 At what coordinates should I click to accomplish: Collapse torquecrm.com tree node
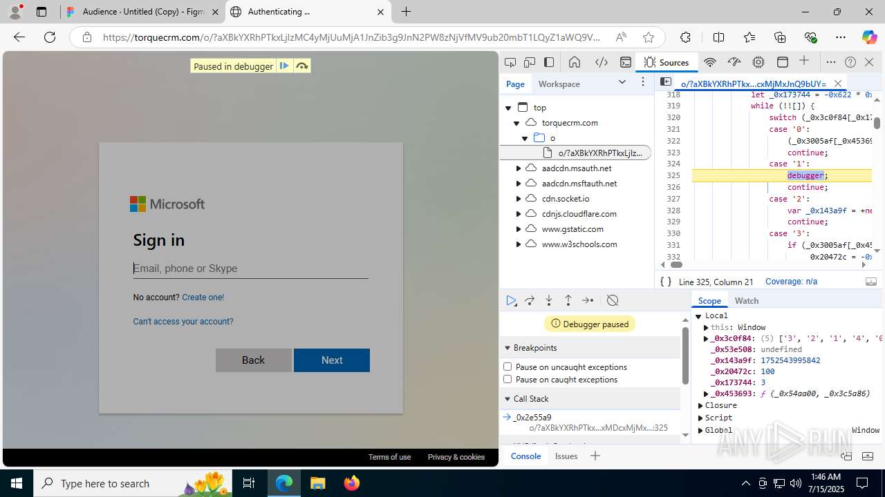tap(516, 123)
